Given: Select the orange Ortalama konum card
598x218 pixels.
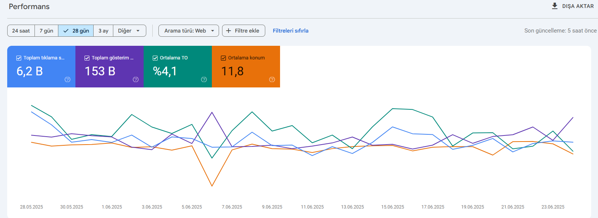Looking at the screenshot, I should pos(246,67).
